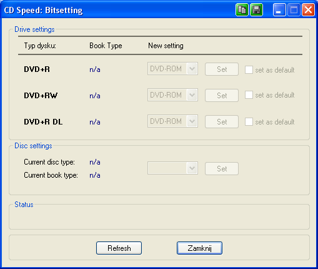Open the DVD+R book type dropdown
Image resolution: width=318 pixels, height=269 pixels.
click(x=172, y=69)
